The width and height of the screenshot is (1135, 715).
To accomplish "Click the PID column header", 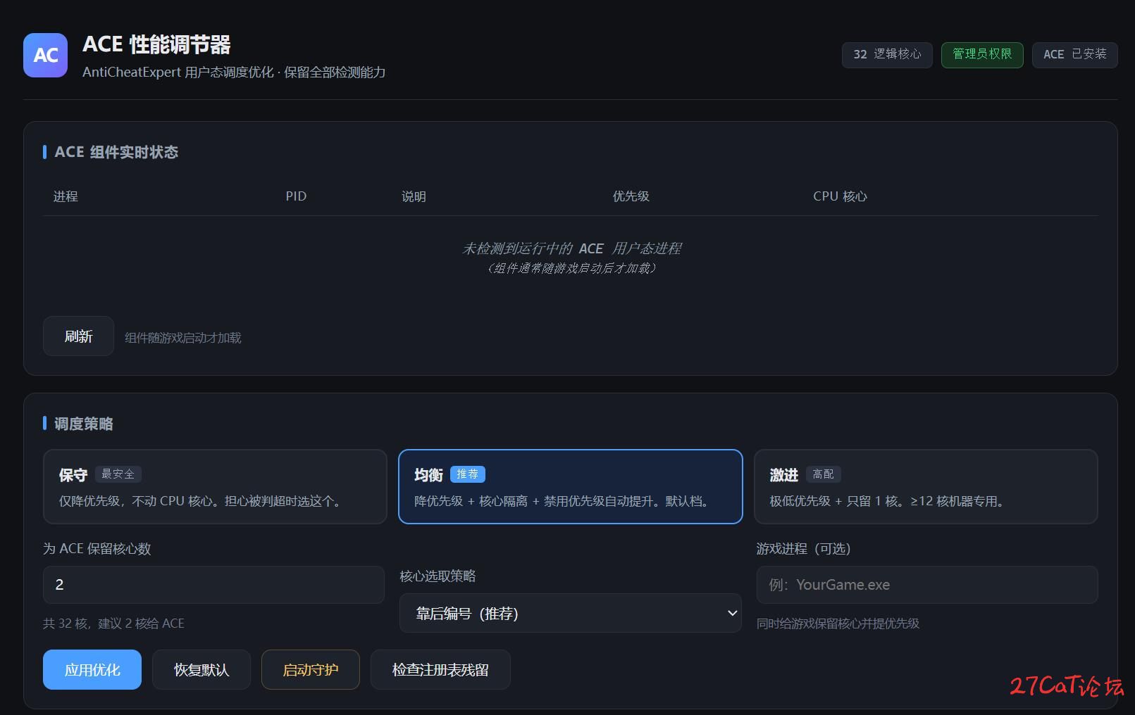I will 296,196.
